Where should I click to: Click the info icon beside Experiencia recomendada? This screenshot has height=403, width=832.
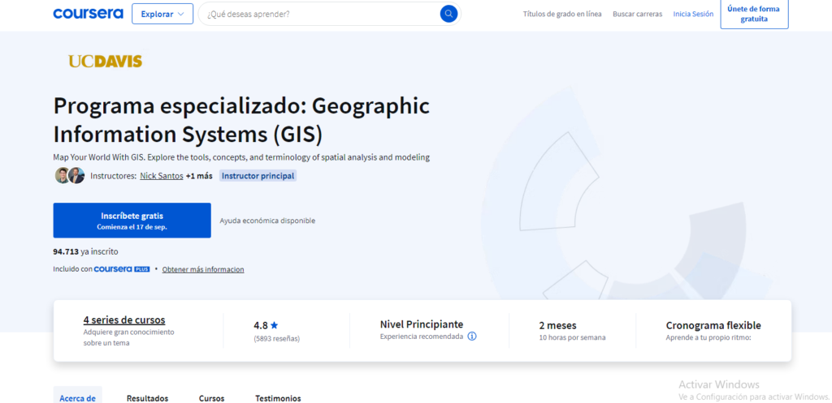pos(472,337)
